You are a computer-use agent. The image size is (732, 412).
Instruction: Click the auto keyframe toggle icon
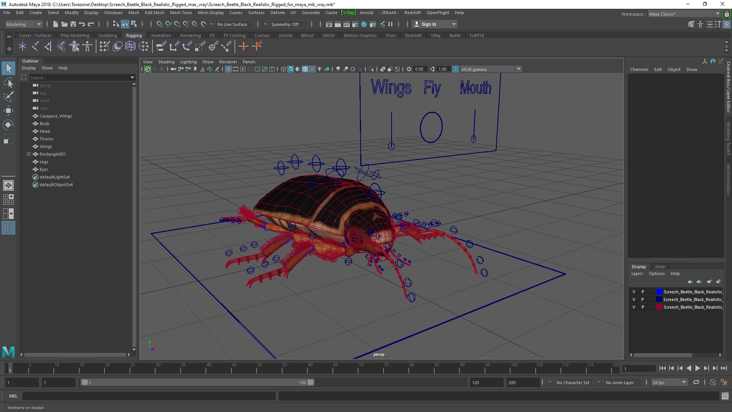coord(713,382)
